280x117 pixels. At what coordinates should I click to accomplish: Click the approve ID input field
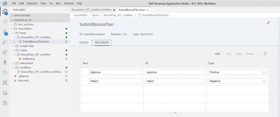(x=175, y=72)
